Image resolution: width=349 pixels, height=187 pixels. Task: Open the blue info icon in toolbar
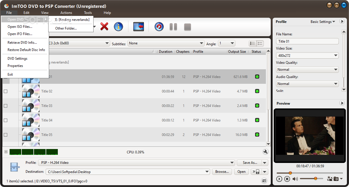pyautogui.click(x=118, y=27)
